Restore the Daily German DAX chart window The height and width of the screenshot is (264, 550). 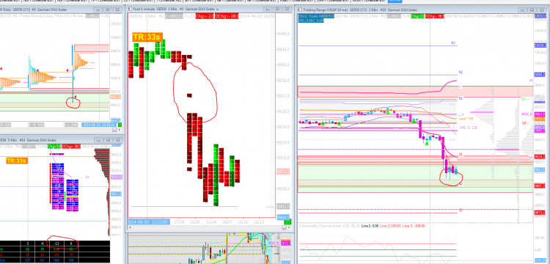(x=107, y=10)
